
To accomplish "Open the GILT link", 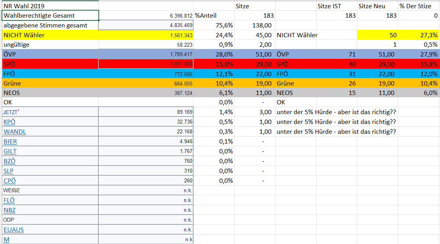I will click(x=10, y=151).
